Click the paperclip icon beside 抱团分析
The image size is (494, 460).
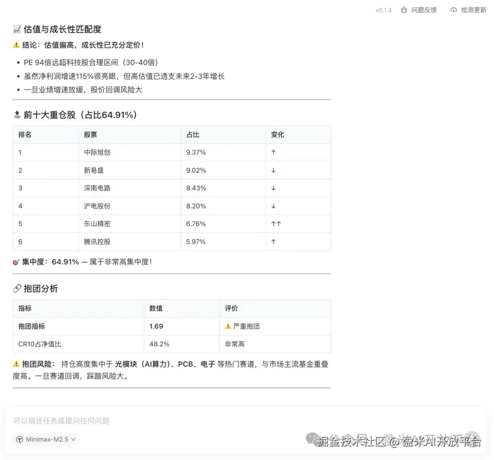(x=16, y=288)
